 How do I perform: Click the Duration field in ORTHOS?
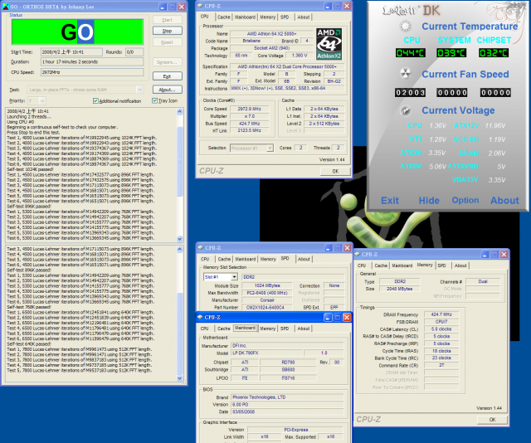[92, 61]
